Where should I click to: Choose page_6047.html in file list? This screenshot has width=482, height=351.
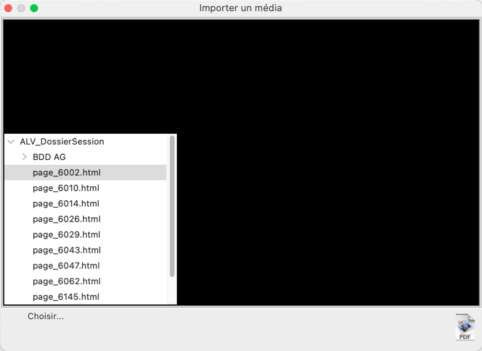coord(86,265)
